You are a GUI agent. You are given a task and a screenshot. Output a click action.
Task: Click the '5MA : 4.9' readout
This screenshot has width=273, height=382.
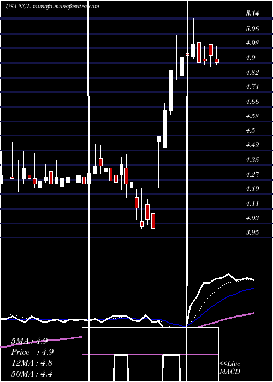coord(29,341)
